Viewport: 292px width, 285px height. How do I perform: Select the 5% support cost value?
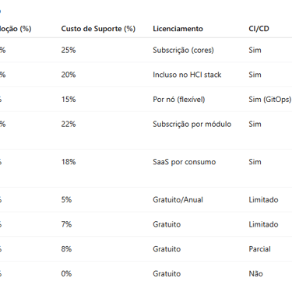[x=66, y=199]
